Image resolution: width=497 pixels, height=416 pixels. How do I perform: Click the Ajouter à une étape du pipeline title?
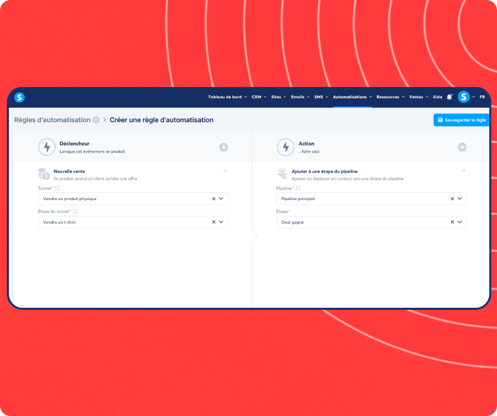325,171
